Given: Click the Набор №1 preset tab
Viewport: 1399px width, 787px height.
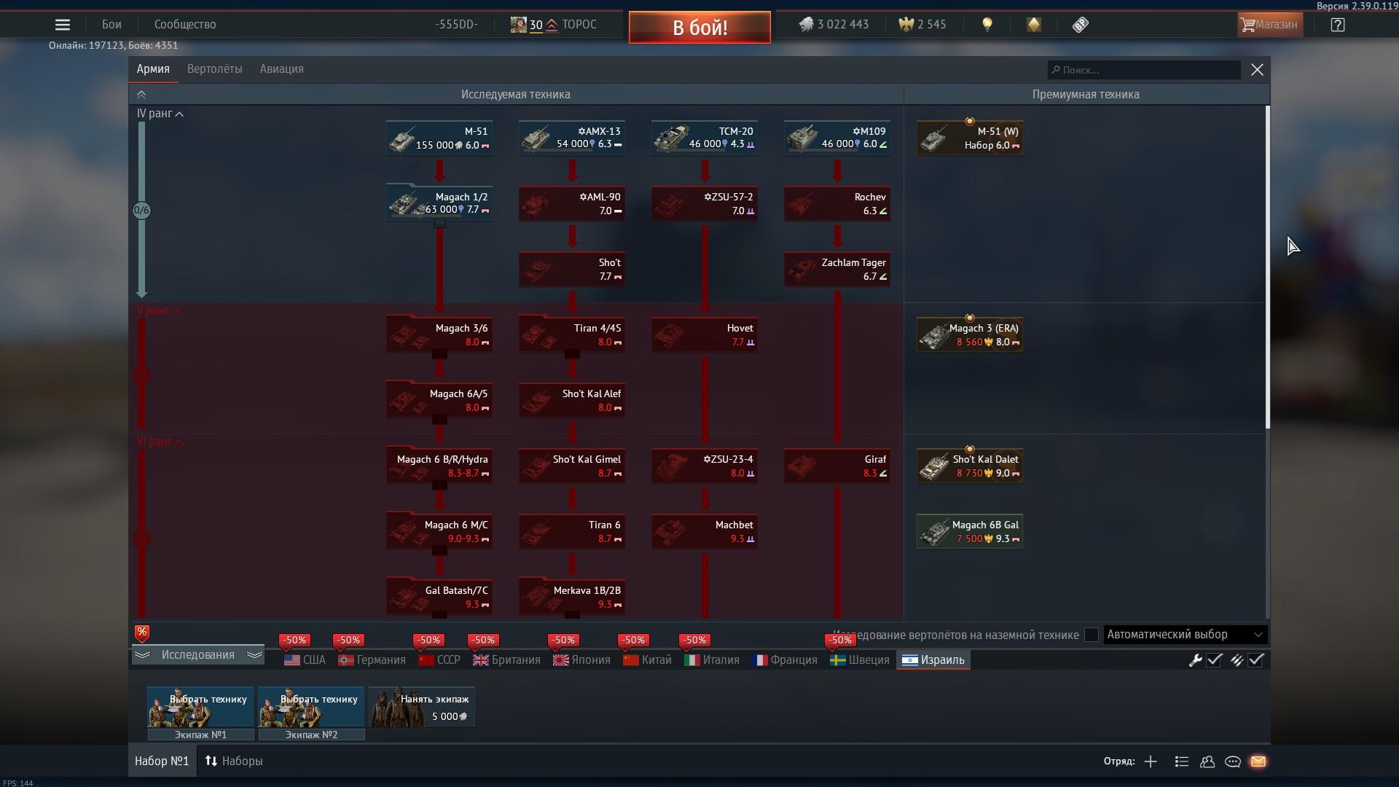Looking at the screenshot, I should tap(162, 761).
